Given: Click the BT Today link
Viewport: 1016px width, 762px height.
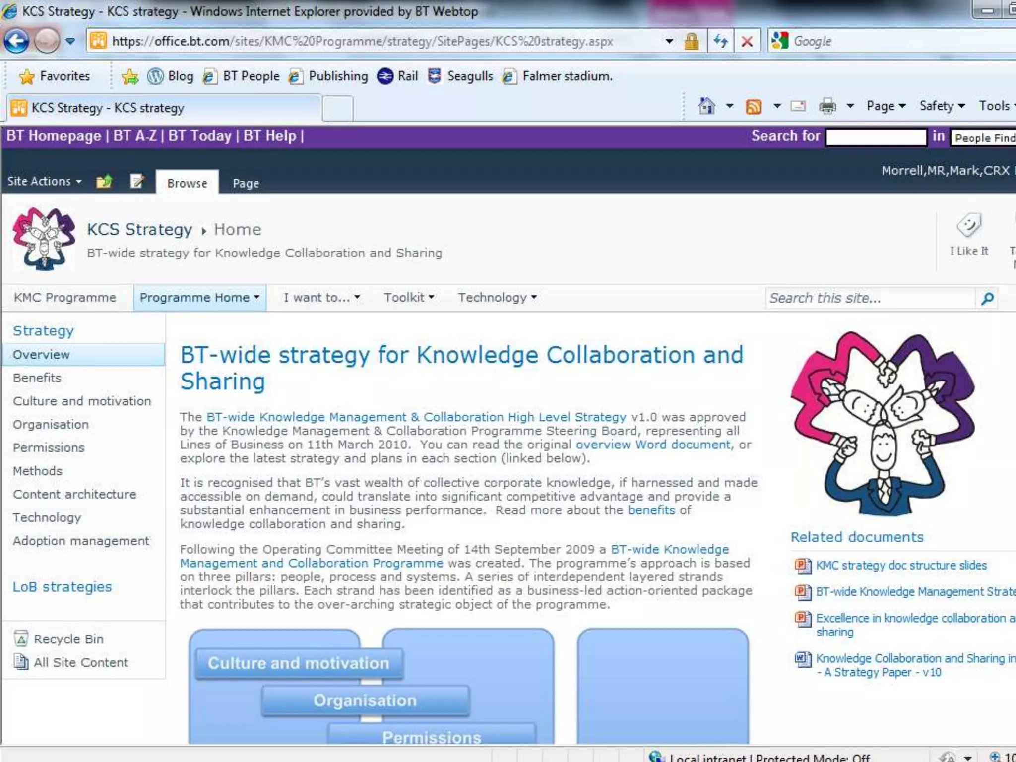Looking at the screenshot, I should pyautogui.click(x=200, y=136).
